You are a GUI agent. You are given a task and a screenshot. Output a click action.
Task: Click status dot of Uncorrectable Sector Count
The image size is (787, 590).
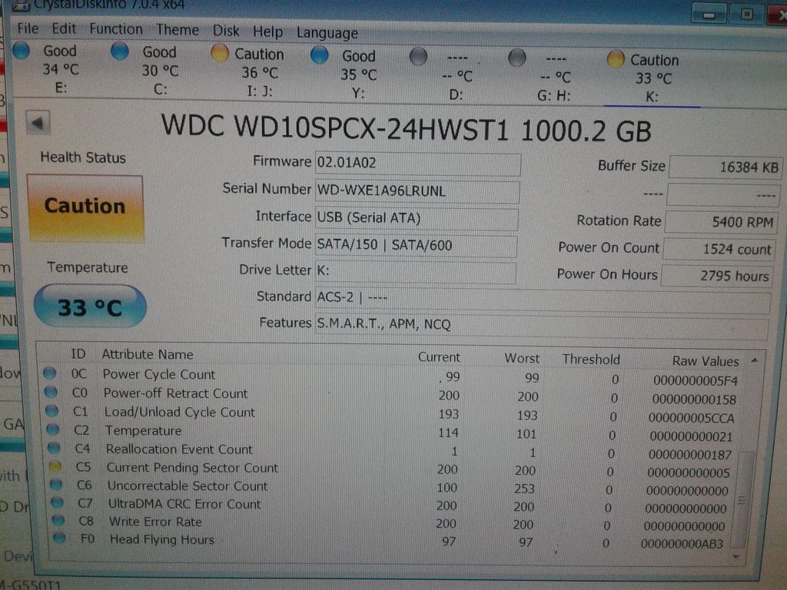point(56,485)
